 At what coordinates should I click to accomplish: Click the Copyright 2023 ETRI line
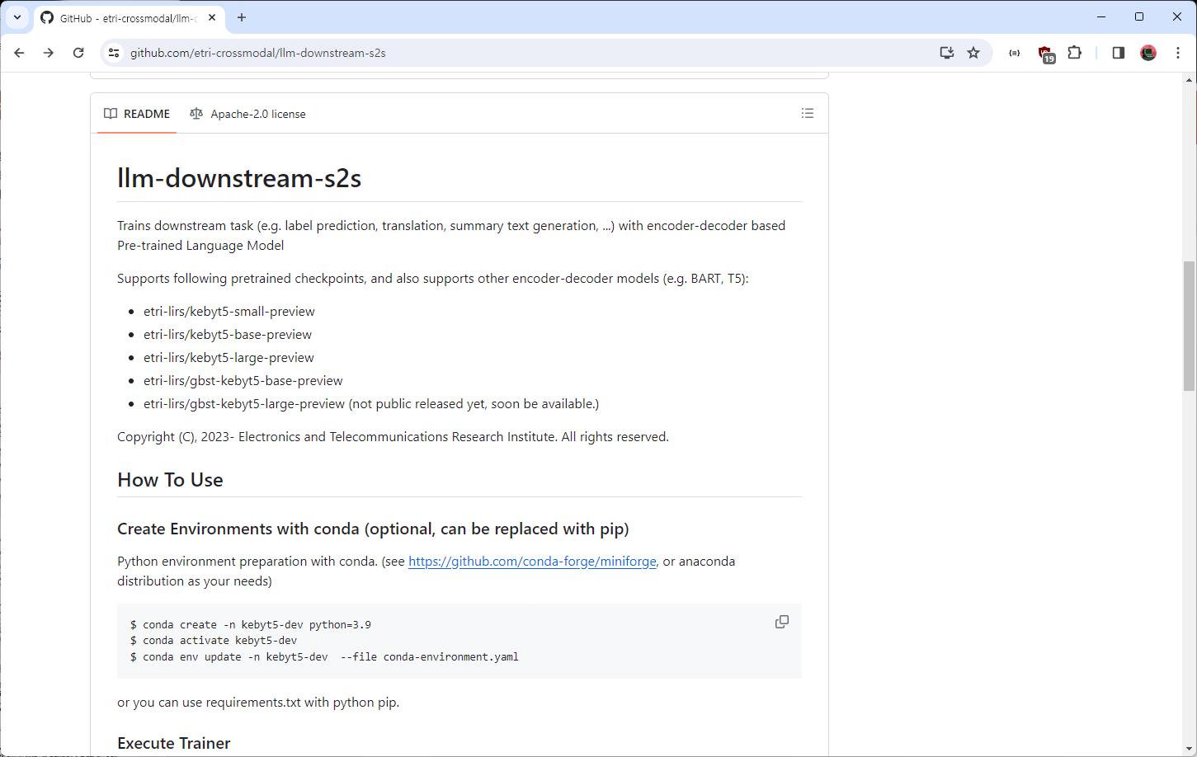(x=393, y=437)
